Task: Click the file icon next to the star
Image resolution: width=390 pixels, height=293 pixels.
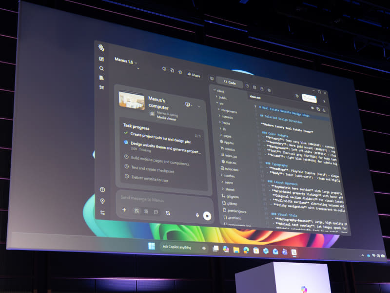Action: click(172, 70)
